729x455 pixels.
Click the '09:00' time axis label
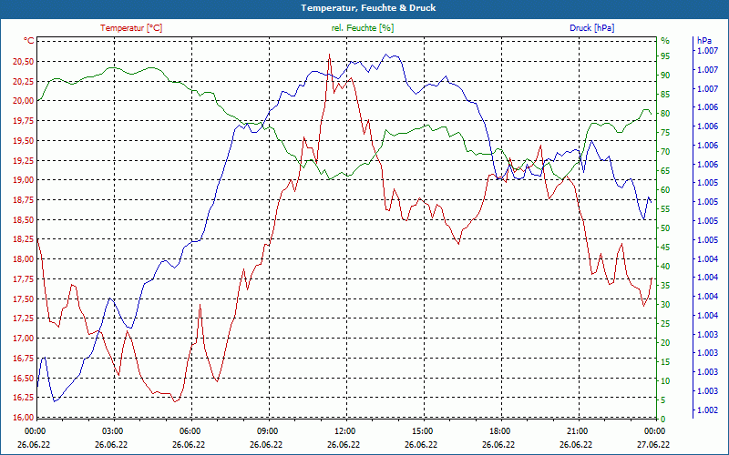(x=267, y=430)
